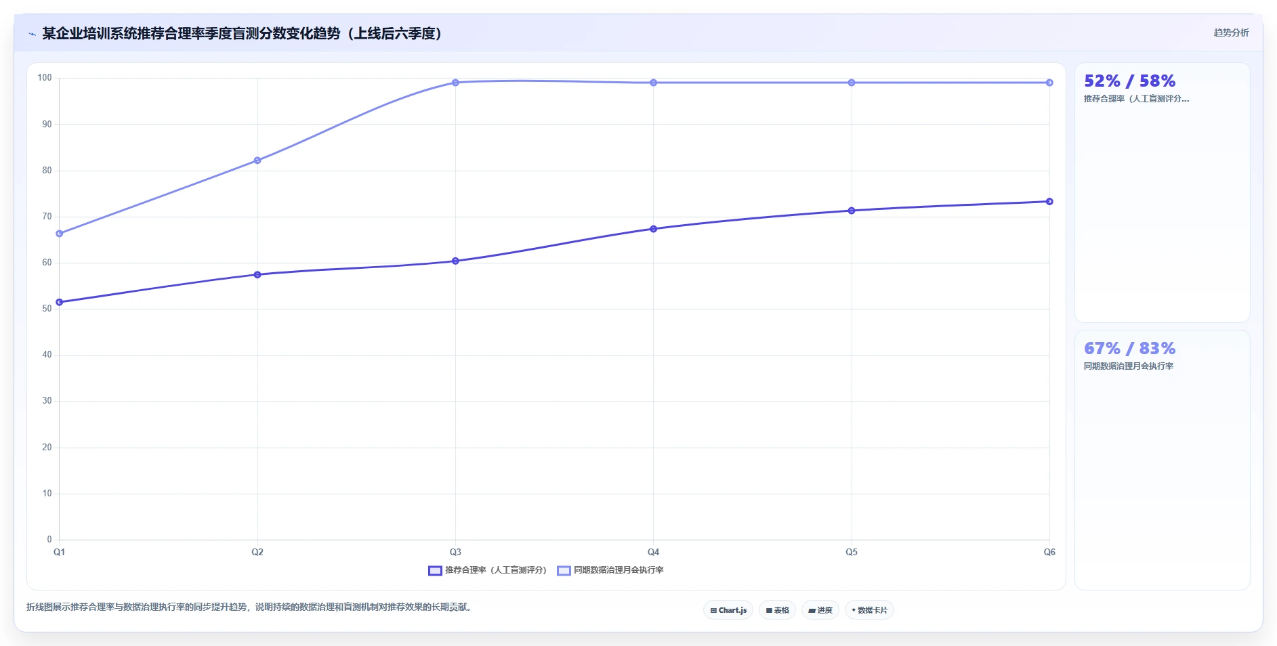1277x646 pixels.
Task: Click the Q5 point on 执行率 line
Action: click(852, 83)
